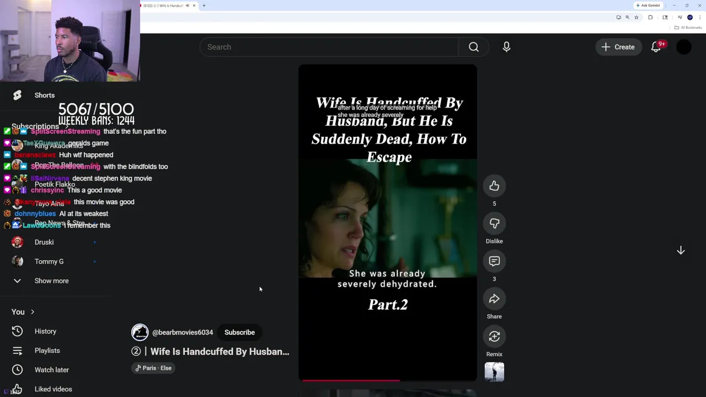This screenshot has height=397, width=706.
Task: Open the sound thumbnail below Remix
Action: tap(494, 372)
